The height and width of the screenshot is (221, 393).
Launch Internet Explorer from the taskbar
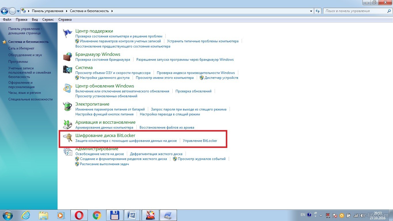tap(26, 215)
